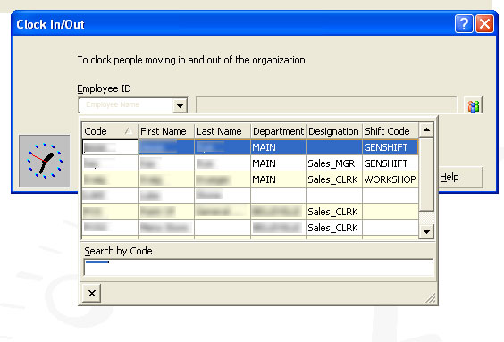This screenshot has width=504, height=342.
Task: Close the dropdown with the X button
Action: pos(92,293)
